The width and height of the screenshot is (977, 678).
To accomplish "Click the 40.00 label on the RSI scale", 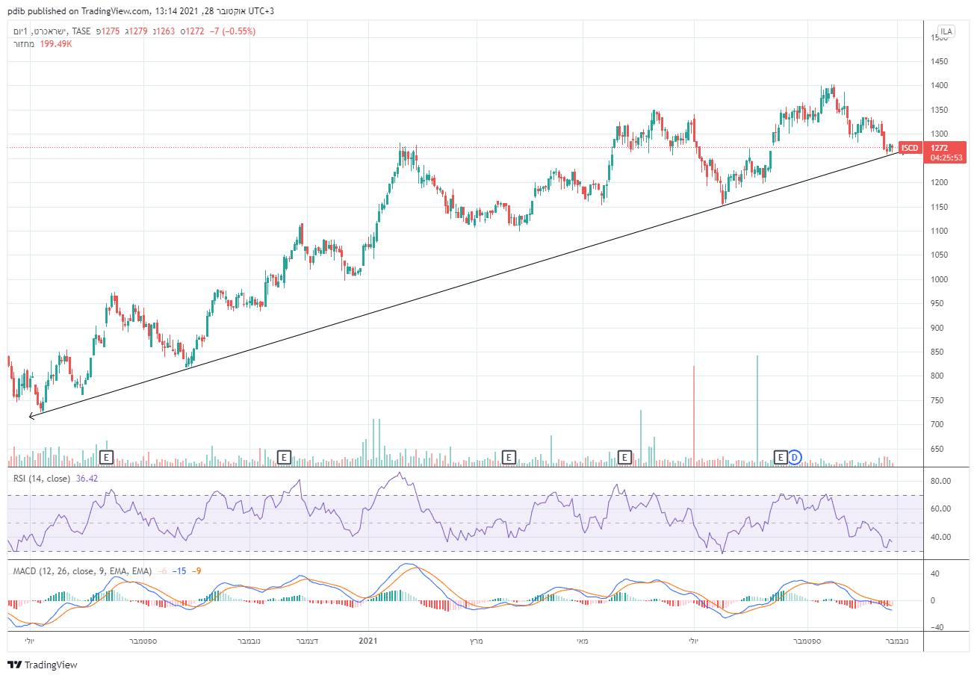I will [x=940, y=537].
